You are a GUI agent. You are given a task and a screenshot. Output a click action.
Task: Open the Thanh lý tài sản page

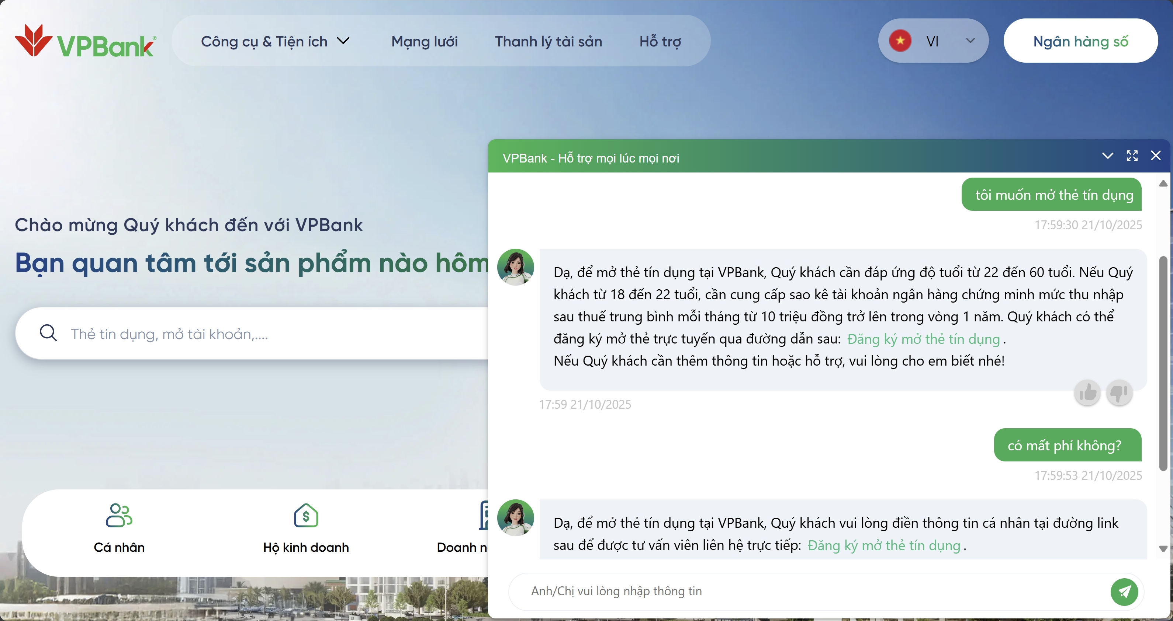549,41
